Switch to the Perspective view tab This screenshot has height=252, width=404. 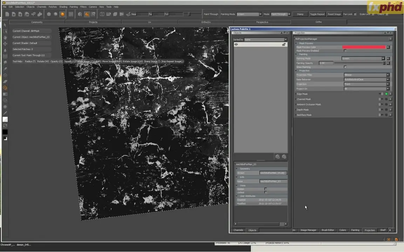click(262, 22)
